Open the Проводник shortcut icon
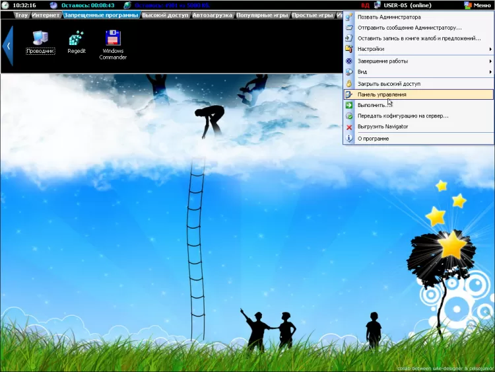The width and height of the screenshot is (495, 372). [x=40, y=38]
